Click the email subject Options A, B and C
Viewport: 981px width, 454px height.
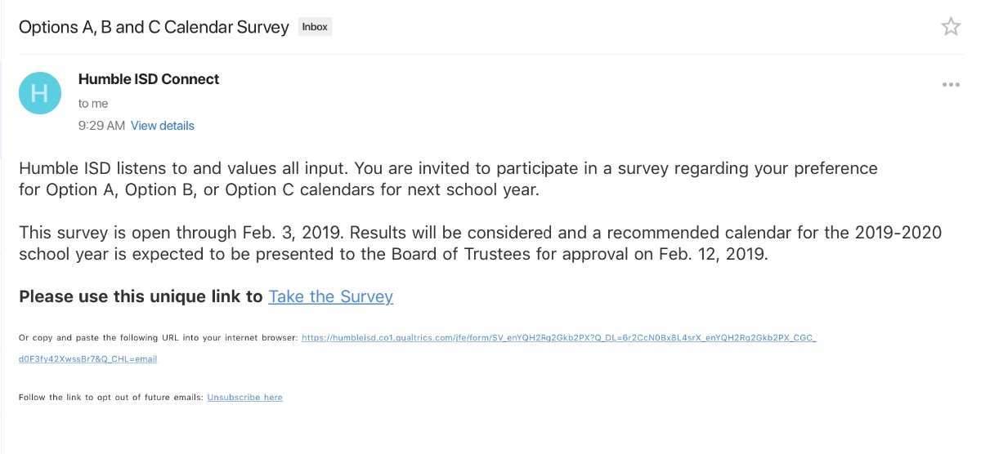[x=154, y=27]
